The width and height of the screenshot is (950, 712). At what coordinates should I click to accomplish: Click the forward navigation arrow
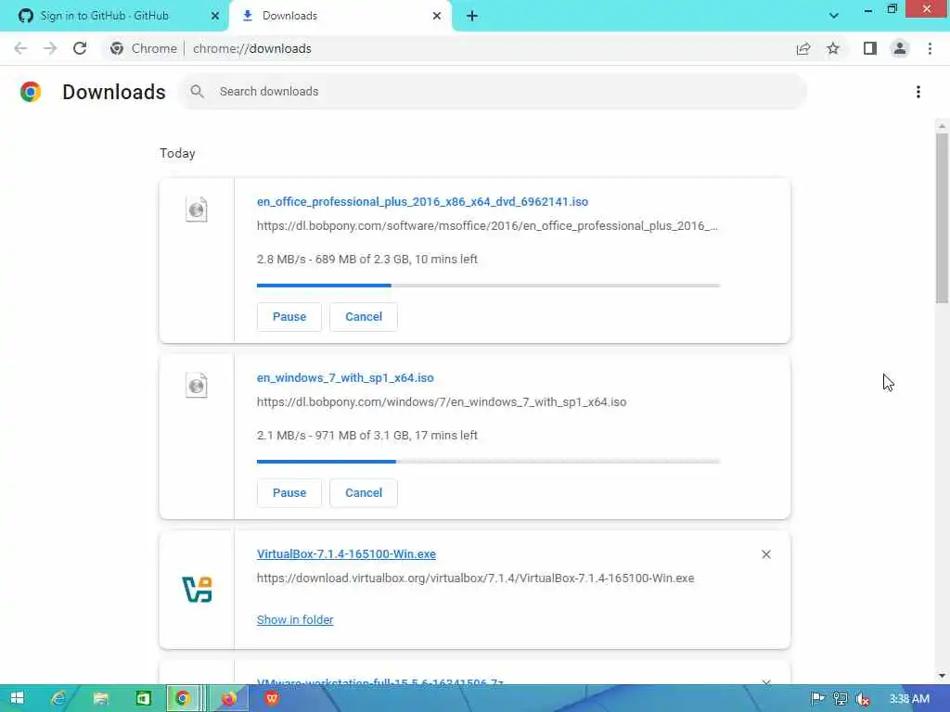(x=50, y=48)
